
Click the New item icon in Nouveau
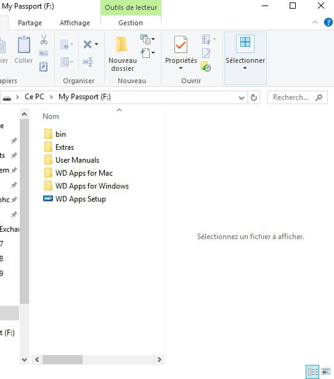pos(145,39)
